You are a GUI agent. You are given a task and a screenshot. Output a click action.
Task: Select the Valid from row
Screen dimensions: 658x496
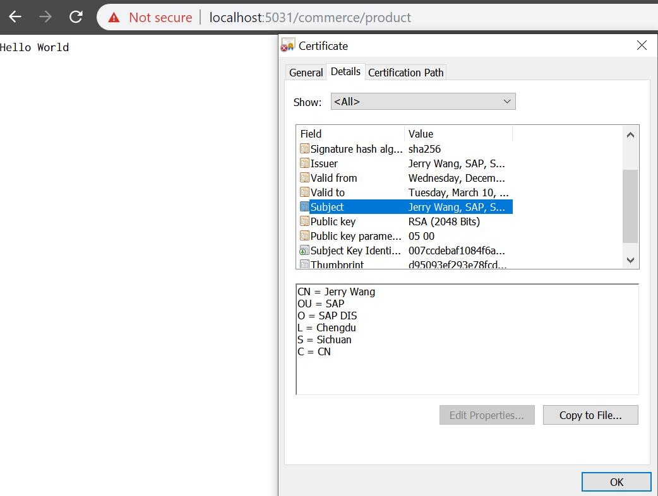(x=405, y=178)
